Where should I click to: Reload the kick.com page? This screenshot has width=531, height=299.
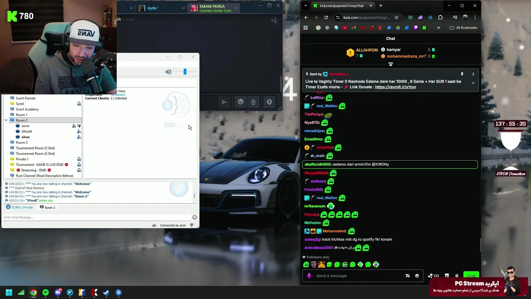[326, 17]
